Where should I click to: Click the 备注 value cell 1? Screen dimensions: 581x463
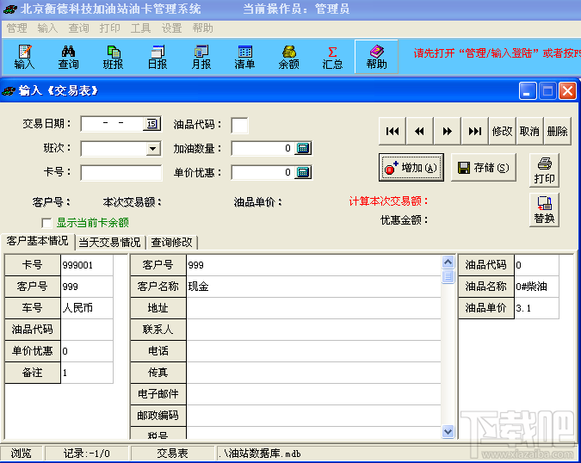click(x=87, y=373)
